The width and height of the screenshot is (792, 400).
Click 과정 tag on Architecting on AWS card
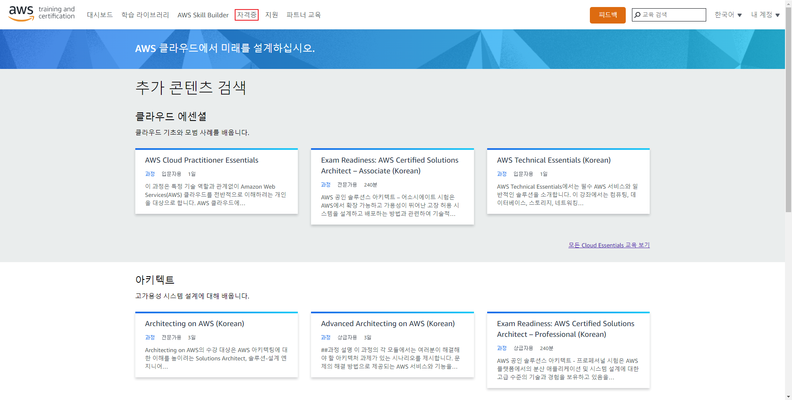tap(150, 338)
